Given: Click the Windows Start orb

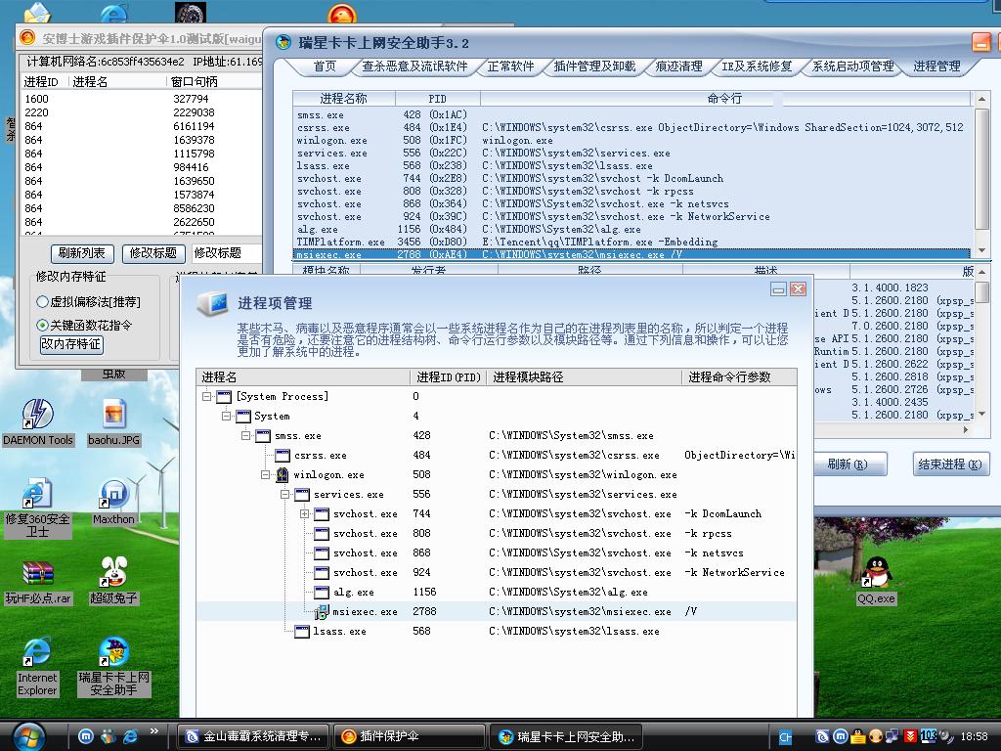Looking at the screenshot, I should coord(27,734).
